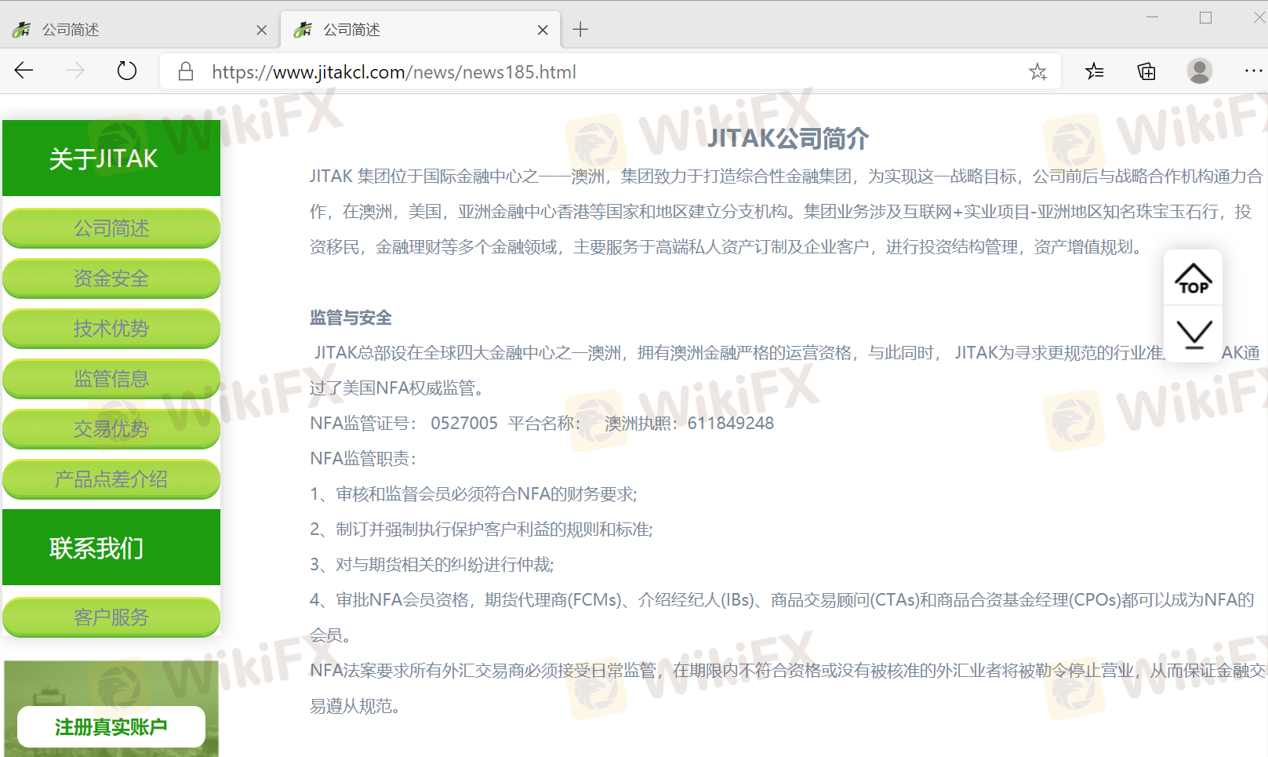Image resolution: width=1268 pixels, height=757 pixels.
Task: Add page to favorites star icon
Action: click(x=1037, y=72)
